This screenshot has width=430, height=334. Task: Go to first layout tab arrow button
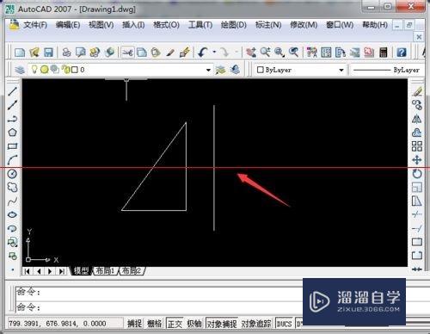pyautogui.click(x=27, y=271)
